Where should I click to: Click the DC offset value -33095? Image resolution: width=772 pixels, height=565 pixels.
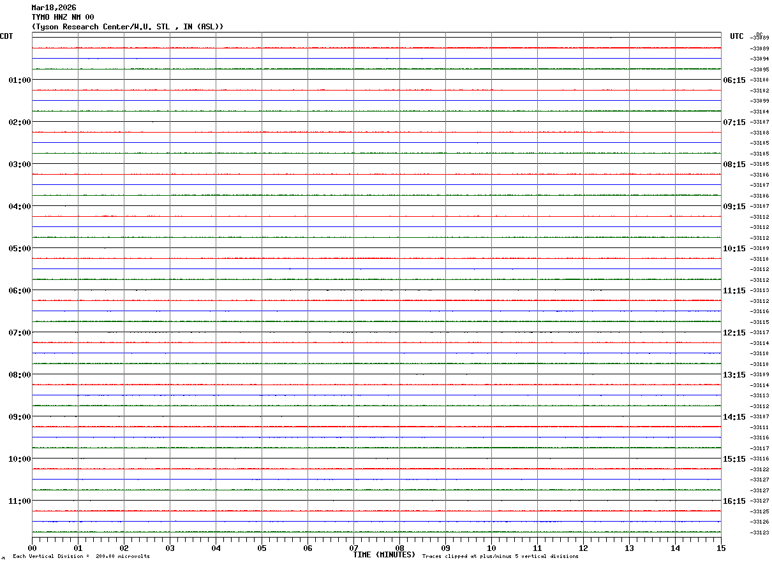coord(760,70)
